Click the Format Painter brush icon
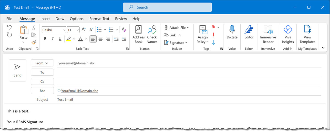The height and width of the screenshot is (133, 330). pyautogui.click(x=34, y=42)
